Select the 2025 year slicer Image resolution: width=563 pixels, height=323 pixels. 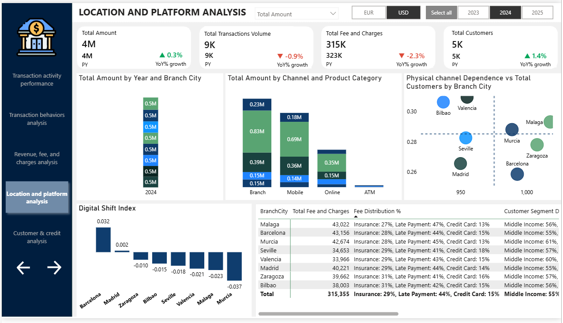[x=537, y=13]
